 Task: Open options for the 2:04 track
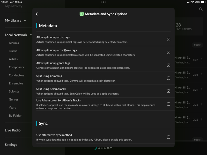pyautogui.click(x=202, y=75)
